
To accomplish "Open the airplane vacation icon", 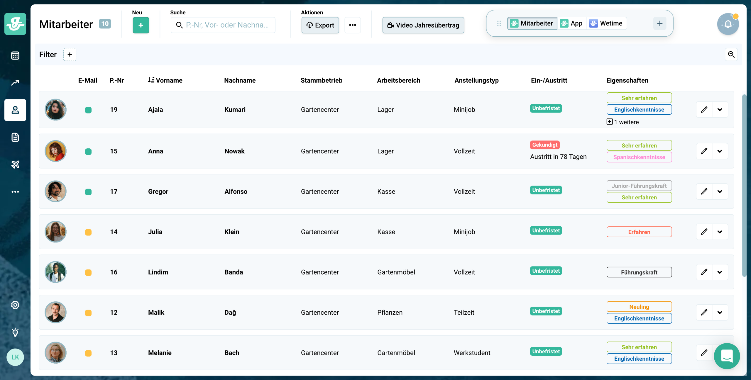I will tap(15, 164).
